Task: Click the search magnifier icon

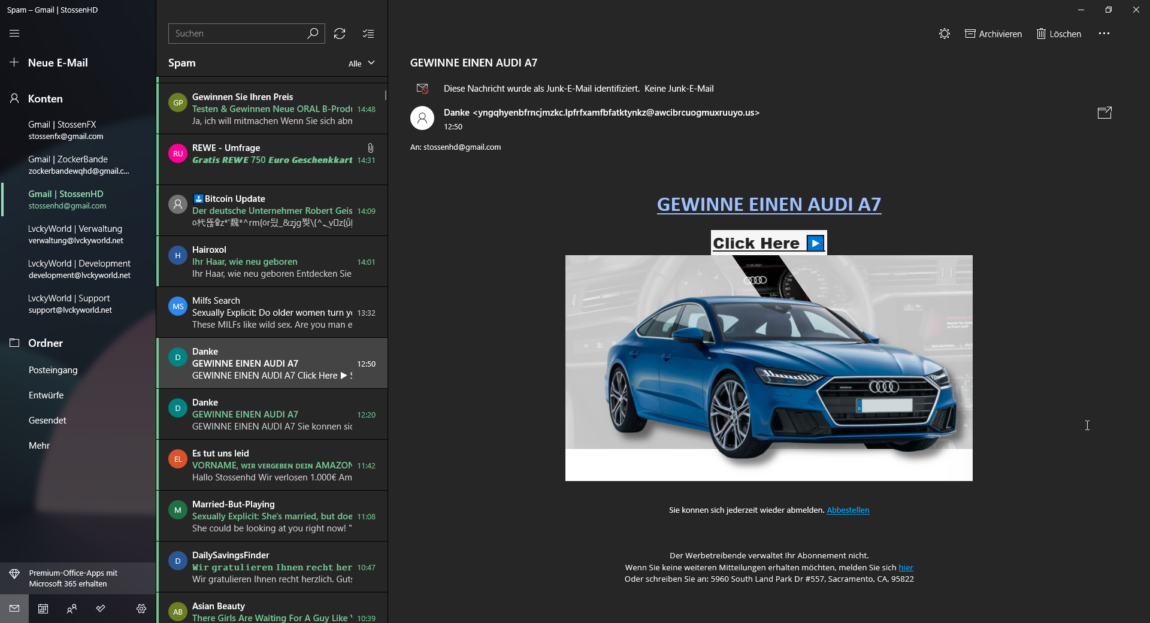Action: tap(313, 34)
